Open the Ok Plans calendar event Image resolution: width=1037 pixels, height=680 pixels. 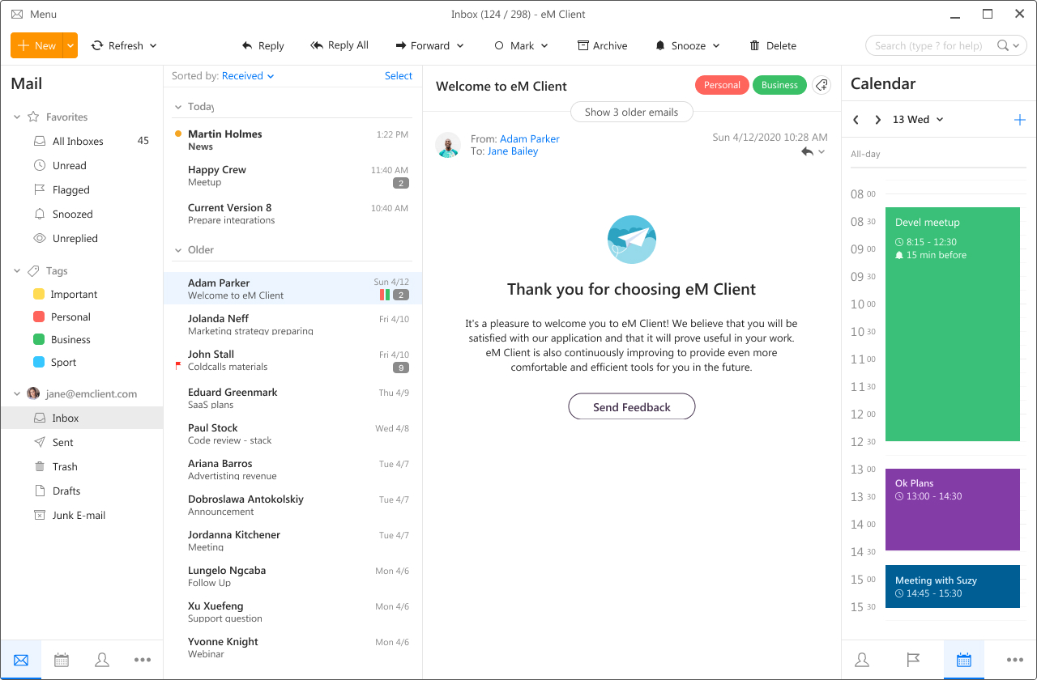pyautogui.click(x=953, y=509)
